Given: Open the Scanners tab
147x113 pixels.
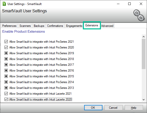Looking at the screenshot, I should (25, 26).
